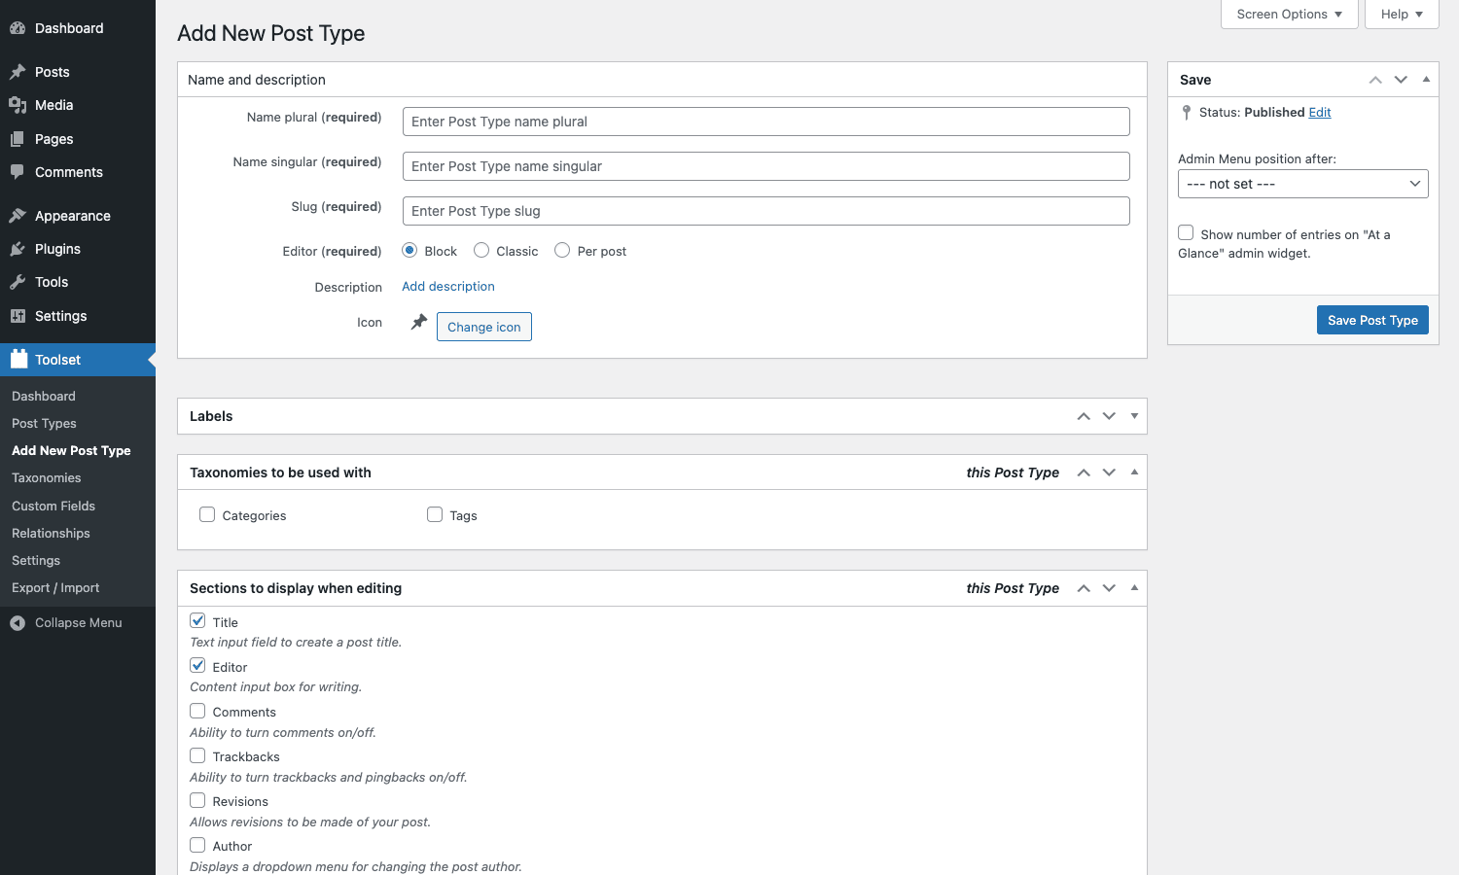
Task: Click the Plugins plug icon
Action: point(18,249)
